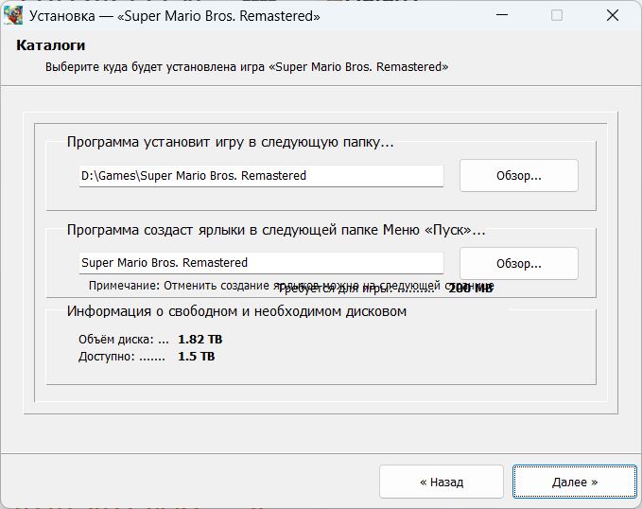Click the window title text «Установка»
The image size is (642, 509).
click(x=175, y=16)
